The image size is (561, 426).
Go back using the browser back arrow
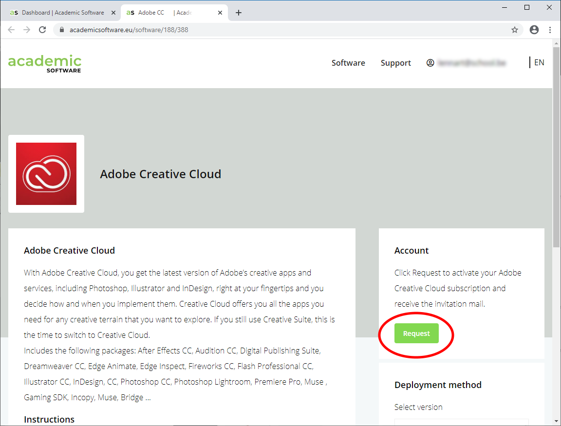click(x=11, y=30)
